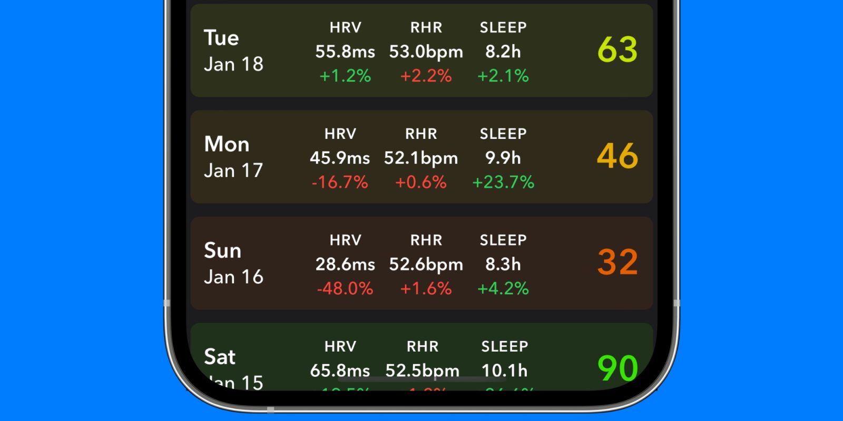This screenshot has width=843, height=421.
Task: Open the Mon Jan 17 date label
Action: tap(233, 157)
